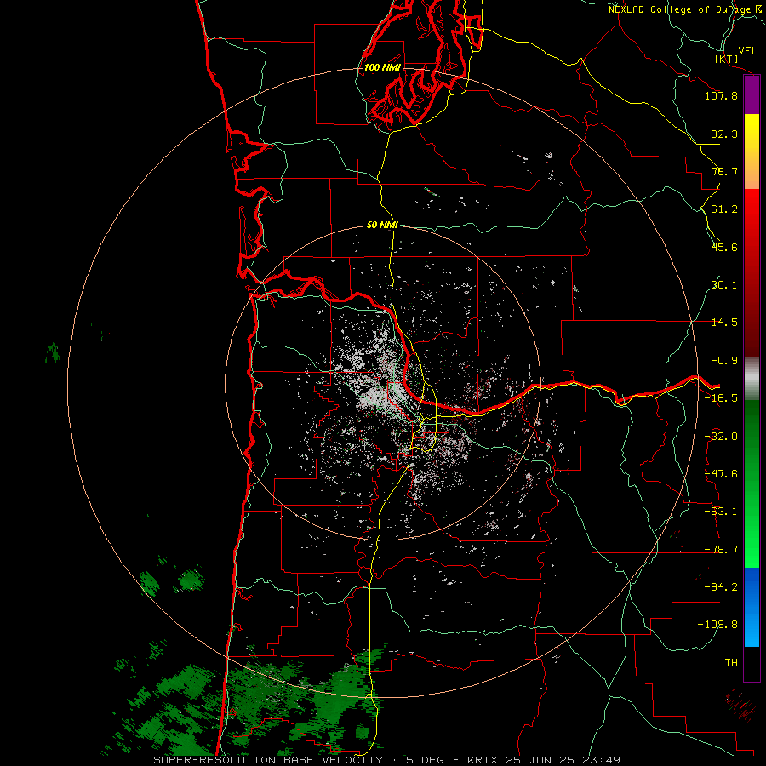
Task: Click the -16.5 velocity scale value
Action: pyautogui.click(x=721, y=398)
